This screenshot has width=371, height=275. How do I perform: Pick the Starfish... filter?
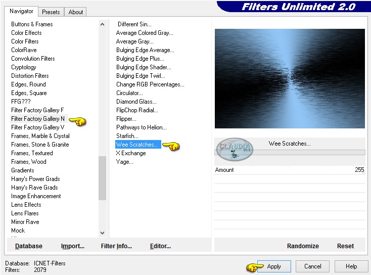tap(127, 136)
